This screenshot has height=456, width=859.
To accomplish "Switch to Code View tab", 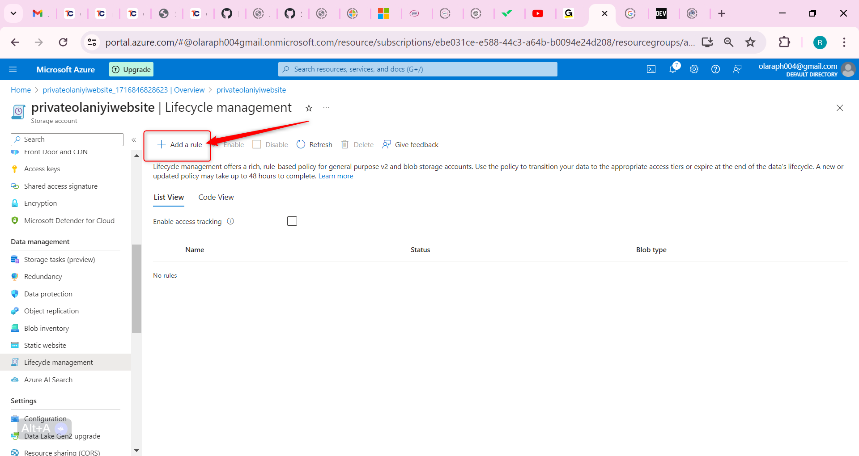I will [216, 197].
